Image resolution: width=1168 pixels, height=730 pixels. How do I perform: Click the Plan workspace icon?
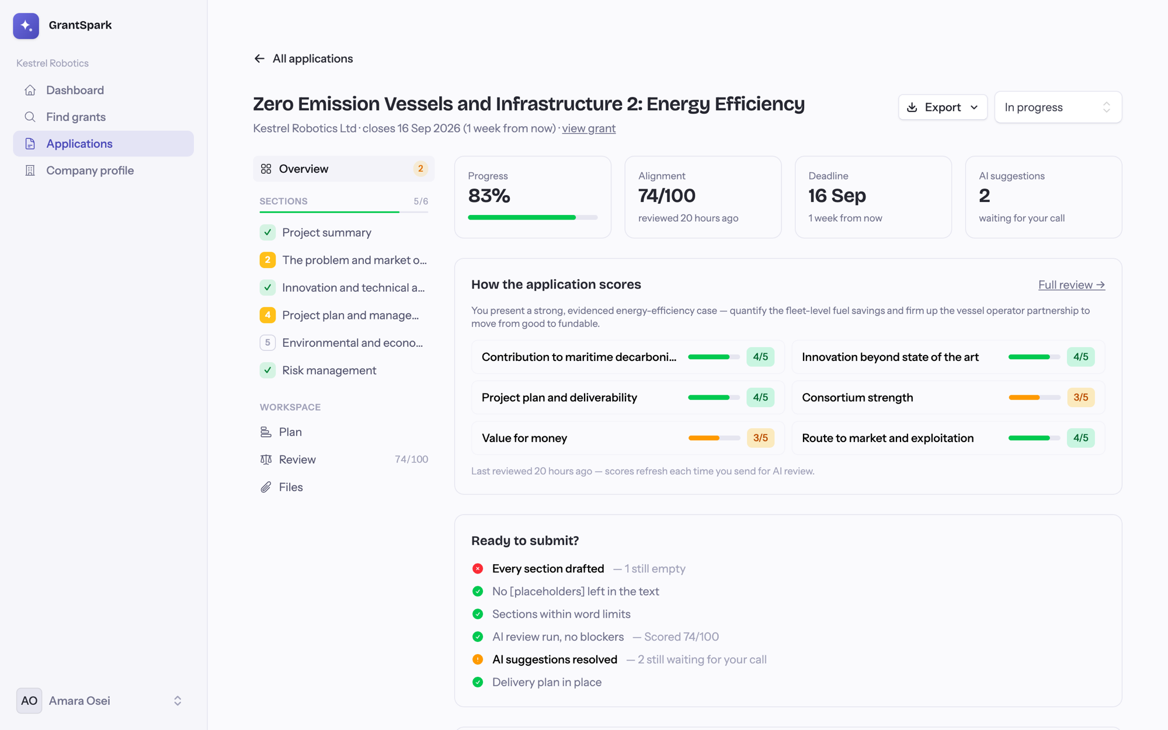[x=266, y=432]
